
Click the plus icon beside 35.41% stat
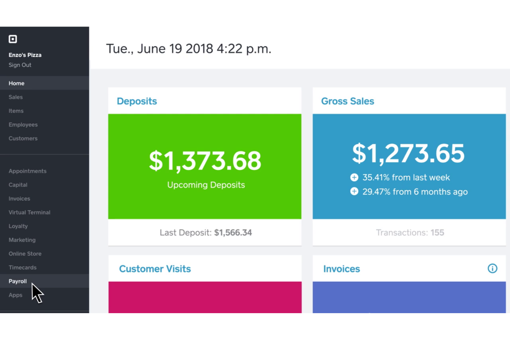tap(354, 177)
